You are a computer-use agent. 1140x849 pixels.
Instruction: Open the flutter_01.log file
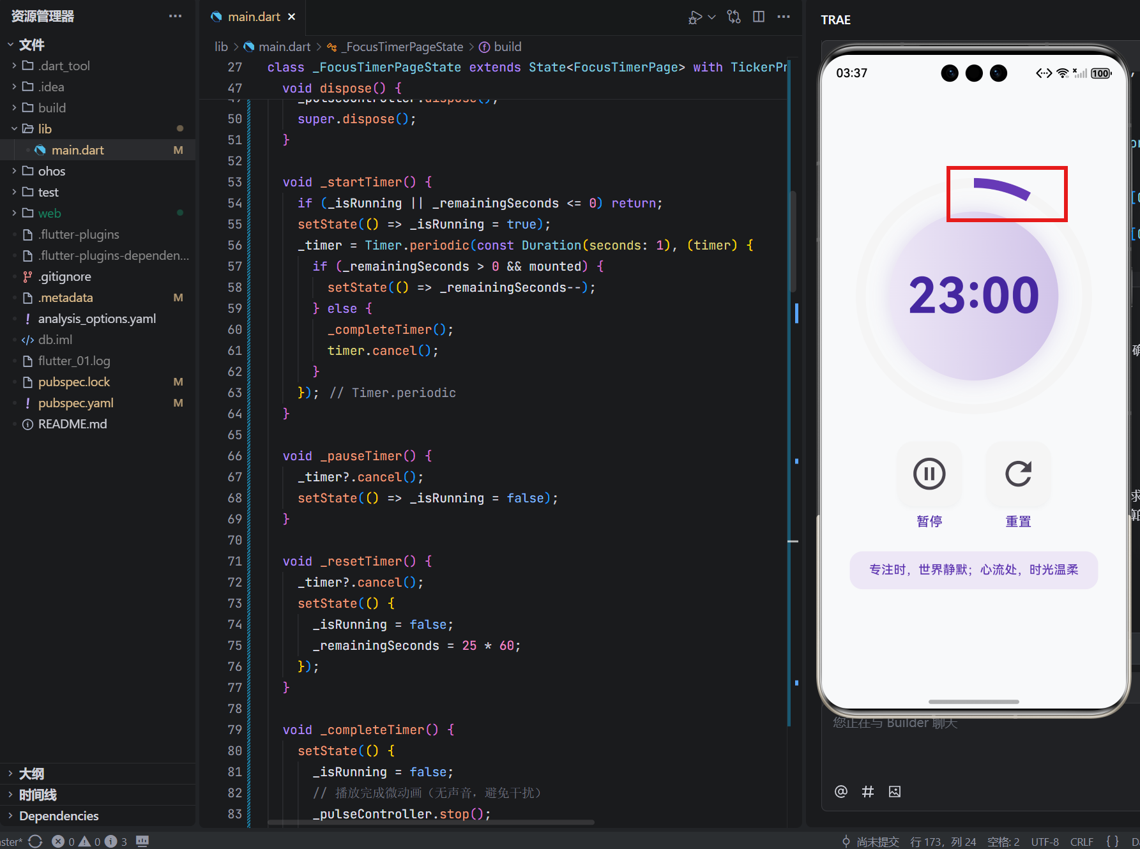click(74, 361)
